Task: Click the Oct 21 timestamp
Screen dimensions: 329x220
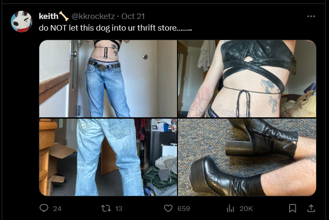Action: pyautogui.click(x=133, y=16)
